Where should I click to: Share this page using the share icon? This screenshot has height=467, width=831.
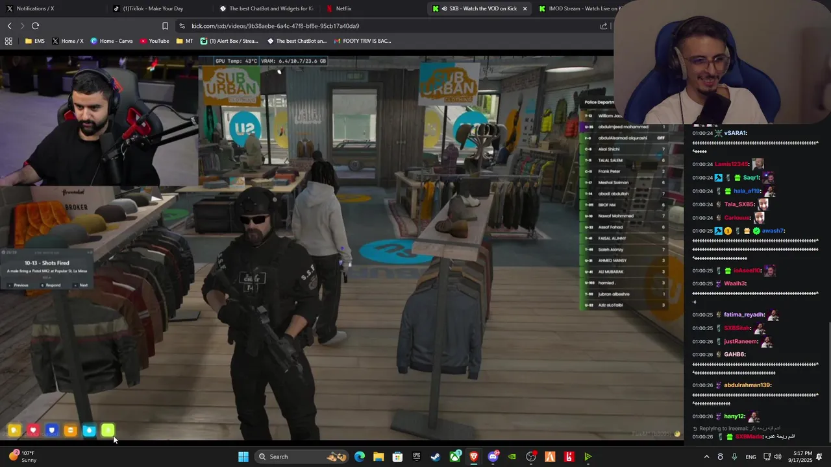(604, 26)
